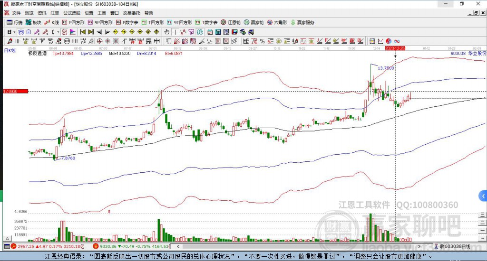Click the bottom horizontal scrollbar track

click(298, 246)
